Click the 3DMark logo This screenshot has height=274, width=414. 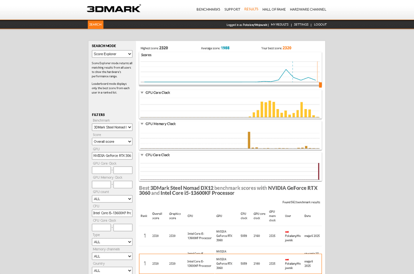[x=114, y=8]
